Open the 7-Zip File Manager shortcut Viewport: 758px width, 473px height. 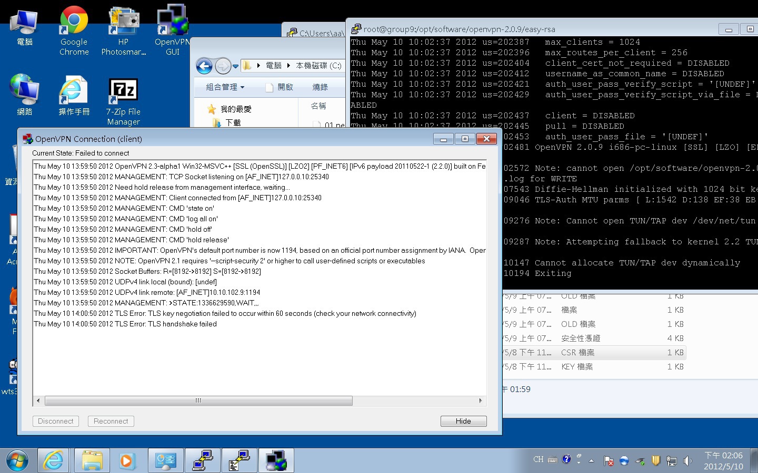click(123, 101)
